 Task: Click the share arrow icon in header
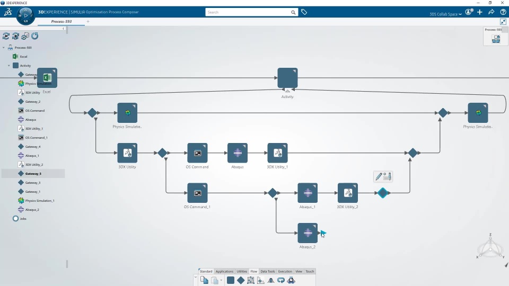[491, 12]
